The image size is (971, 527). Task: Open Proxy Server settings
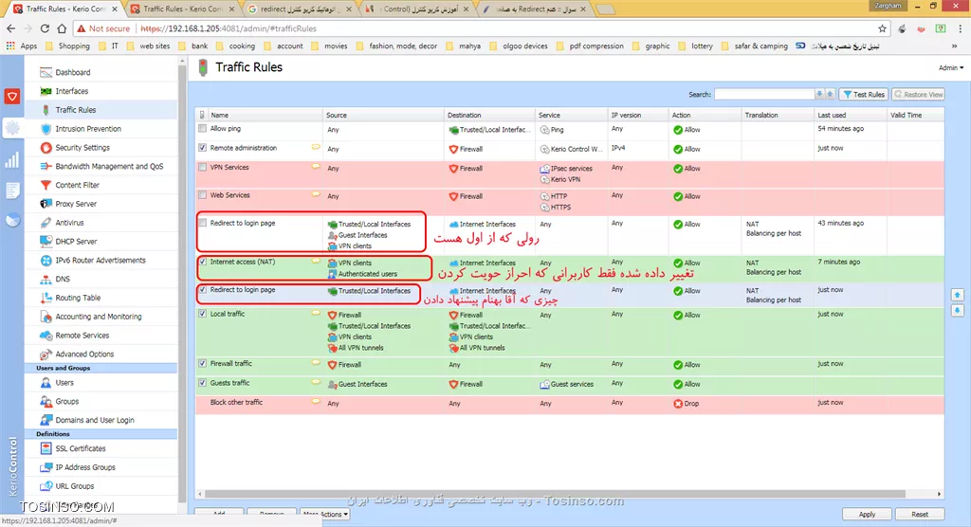[76, 204]
